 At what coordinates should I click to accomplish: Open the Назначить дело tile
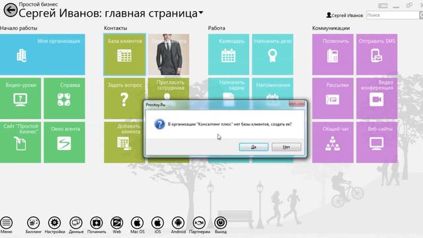(273, 54)
